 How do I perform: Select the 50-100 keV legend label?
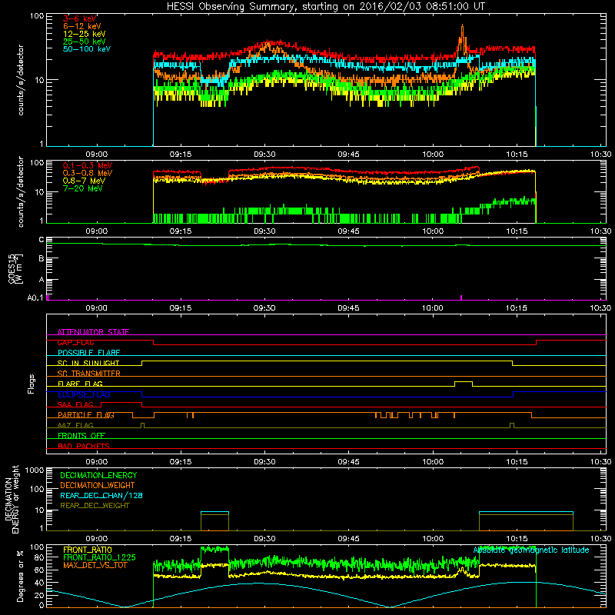point(87,49)
